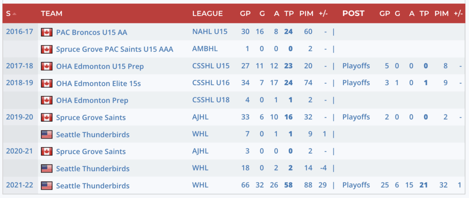Sort table by TEAM column header
The width and height of the screenshot is (469, 198).
tap(51, 14)
